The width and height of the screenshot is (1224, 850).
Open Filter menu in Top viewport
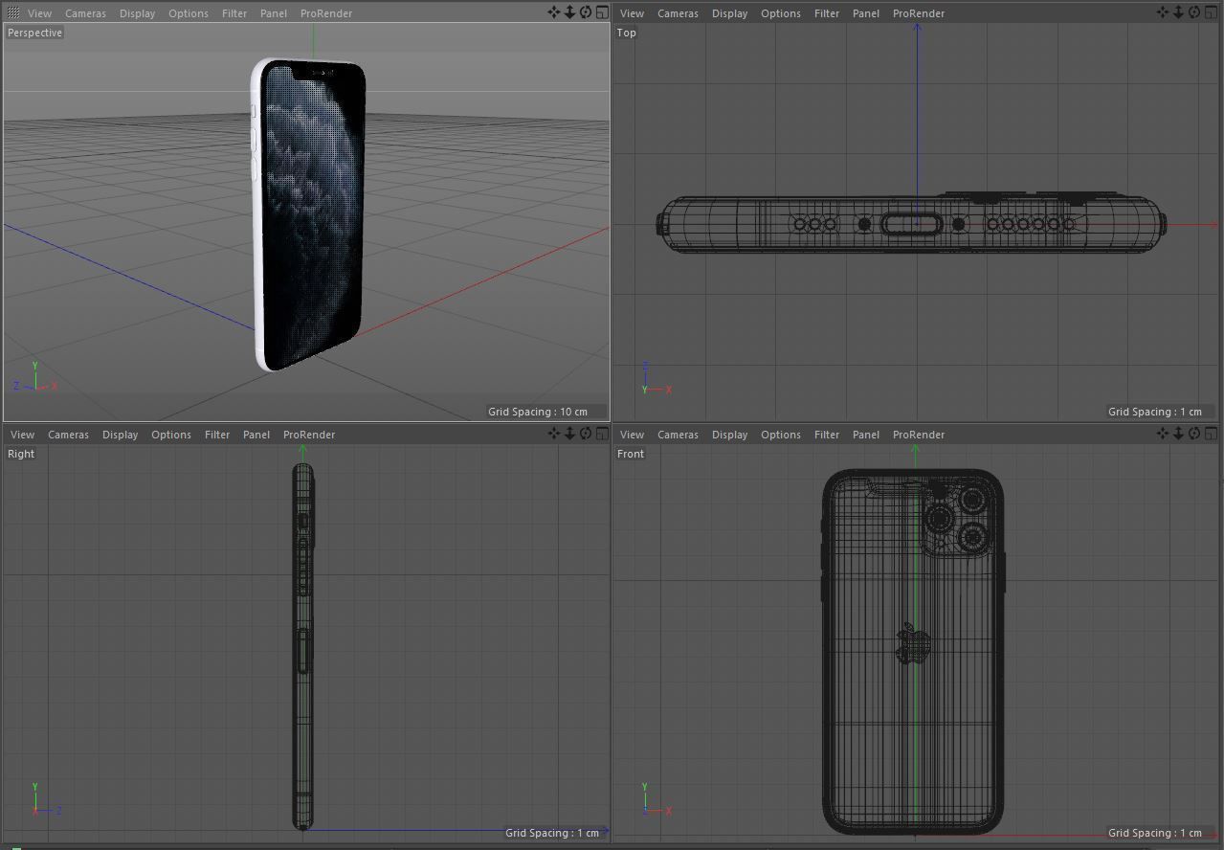click(827, 13)
